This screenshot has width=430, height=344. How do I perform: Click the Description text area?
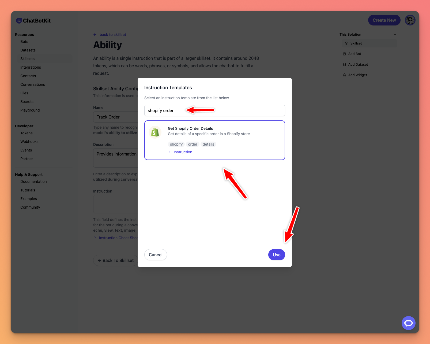tap(115, 158)
